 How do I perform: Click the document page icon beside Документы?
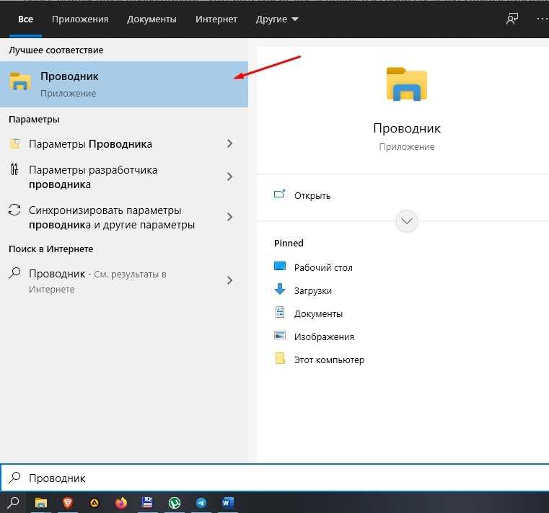(280, 312)
